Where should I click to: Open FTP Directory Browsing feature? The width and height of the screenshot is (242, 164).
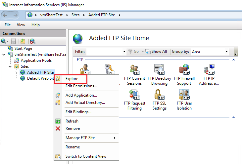tap(159, 75)
